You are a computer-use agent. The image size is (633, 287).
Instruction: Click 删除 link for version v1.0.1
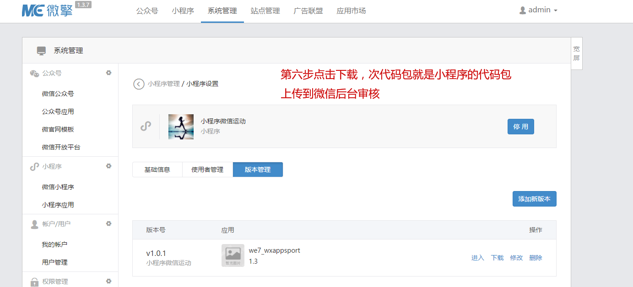pyautogui.click(x=536, y=258)
